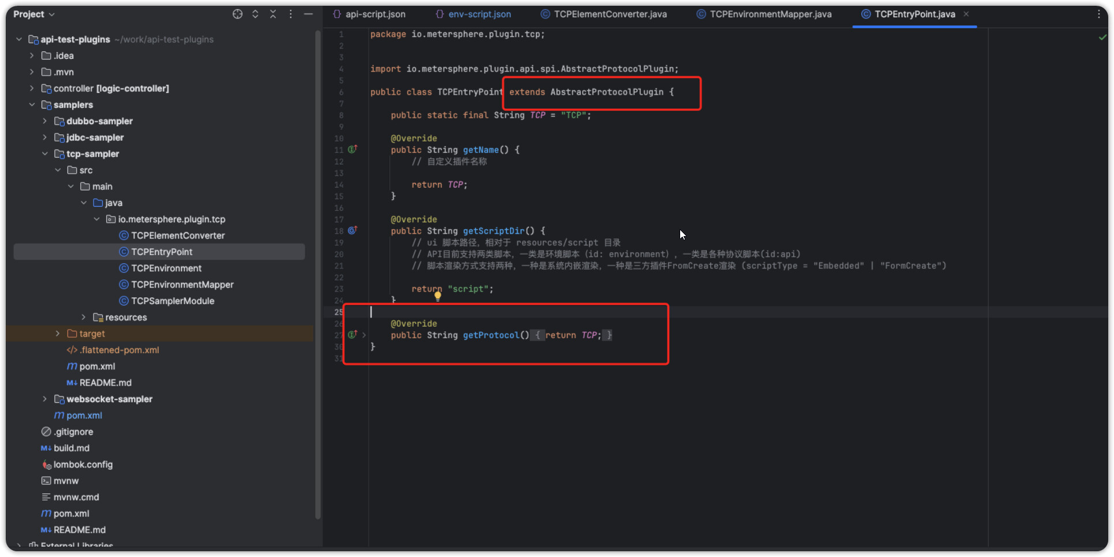
Task: Collapse the src folder
Action: [x=58, y=170]
